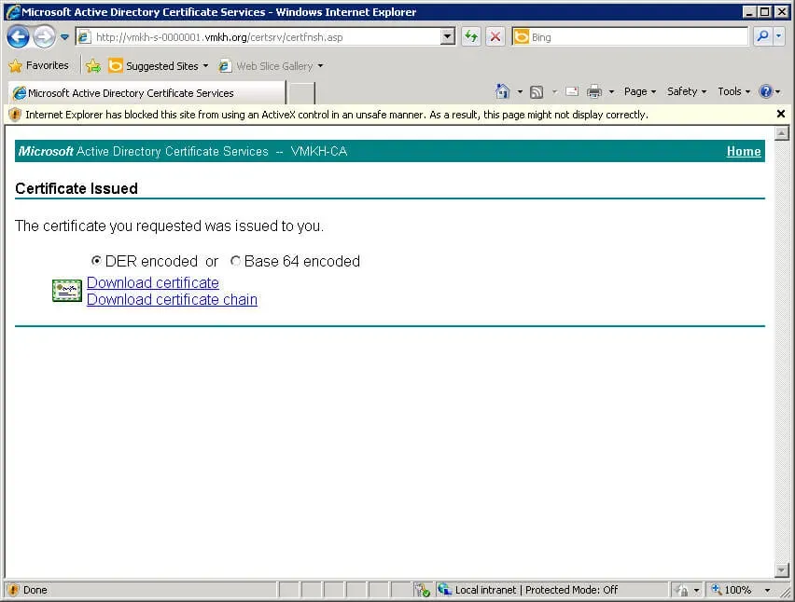Click the status bar add-on status icon
The width and height of the screenshot is (795, 602).
422,590
